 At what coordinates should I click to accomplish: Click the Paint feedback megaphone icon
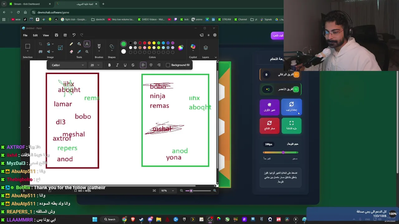click(x=202, y=35)
